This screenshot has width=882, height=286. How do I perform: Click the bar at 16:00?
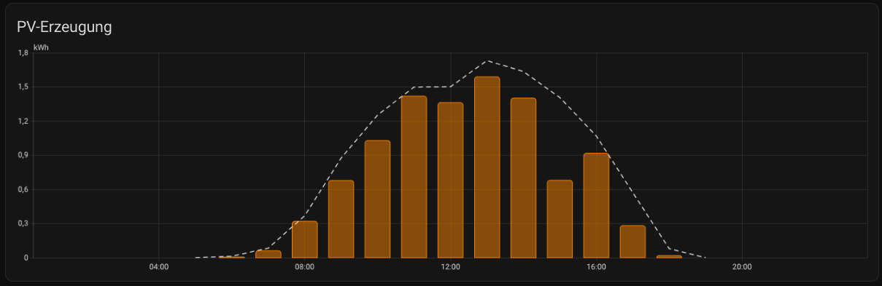click(596, 205)
